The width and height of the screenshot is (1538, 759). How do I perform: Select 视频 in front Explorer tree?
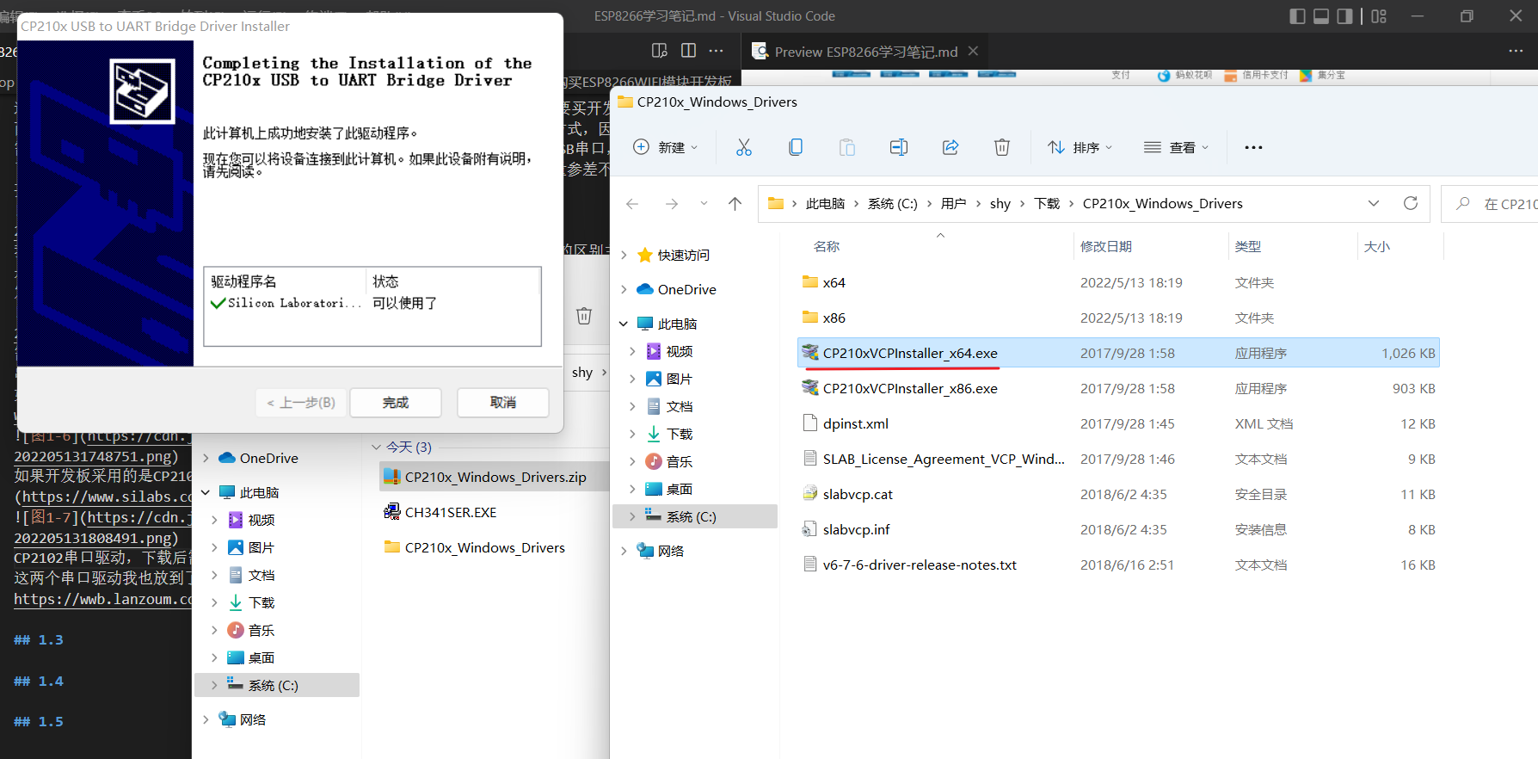coord(680,351)
